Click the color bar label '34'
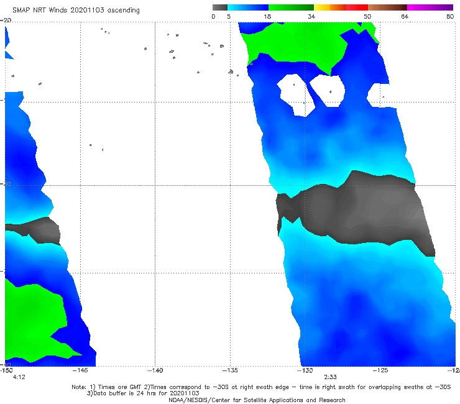The width and height of the screenshot is (460, 404). (311, 17)
